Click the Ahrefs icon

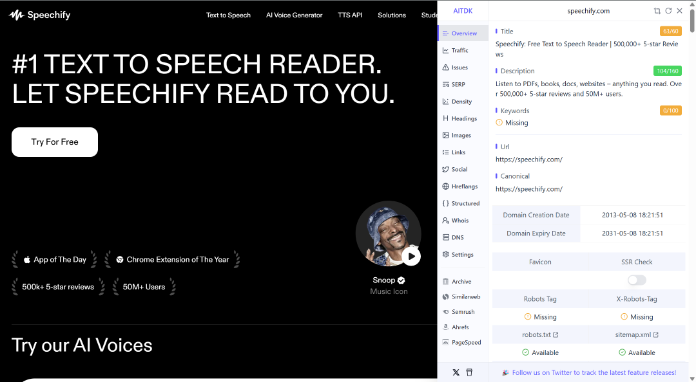coord(446,327)
